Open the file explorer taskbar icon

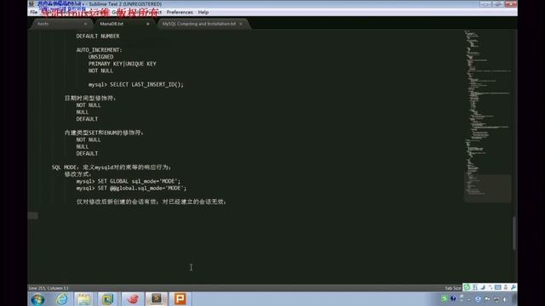83,299
